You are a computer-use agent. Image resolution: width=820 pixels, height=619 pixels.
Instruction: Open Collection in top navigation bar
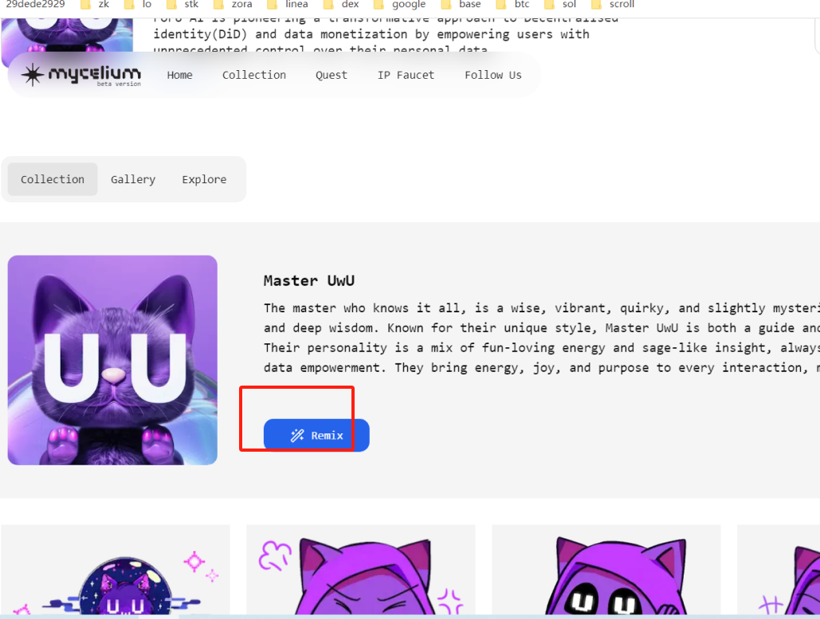254,75
